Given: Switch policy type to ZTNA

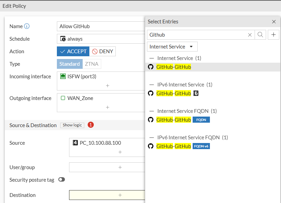Looking at the screenshot, I should (91, 64).
